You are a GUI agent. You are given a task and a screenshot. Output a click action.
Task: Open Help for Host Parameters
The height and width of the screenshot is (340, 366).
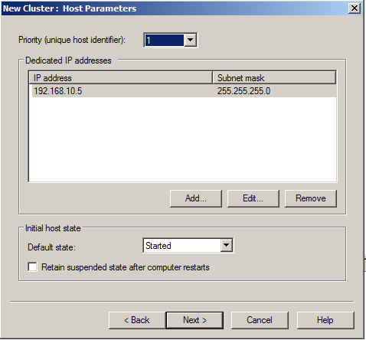pos(325,320)
